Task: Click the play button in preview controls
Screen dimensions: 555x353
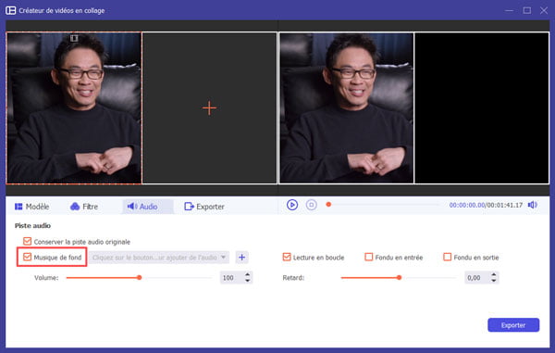Action: [x=292, y=205]
